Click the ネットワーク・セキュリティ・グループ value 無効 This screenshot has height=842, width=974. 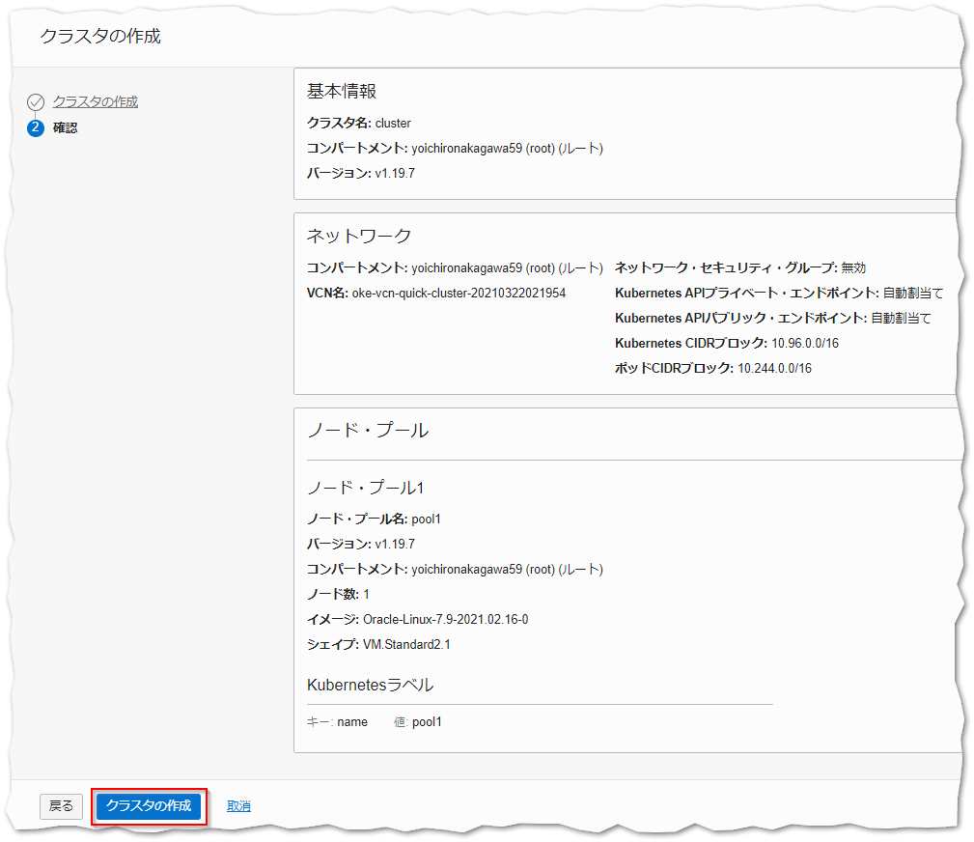pos(853,267)
